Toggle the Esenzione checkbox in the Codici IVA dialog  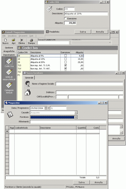[65, 19]
